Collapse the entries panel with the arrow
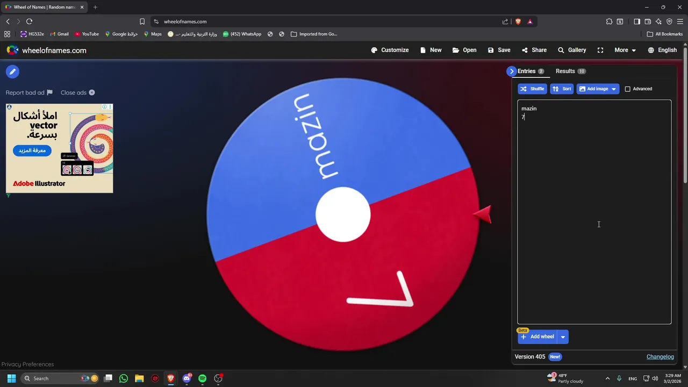 click(511, 71)
